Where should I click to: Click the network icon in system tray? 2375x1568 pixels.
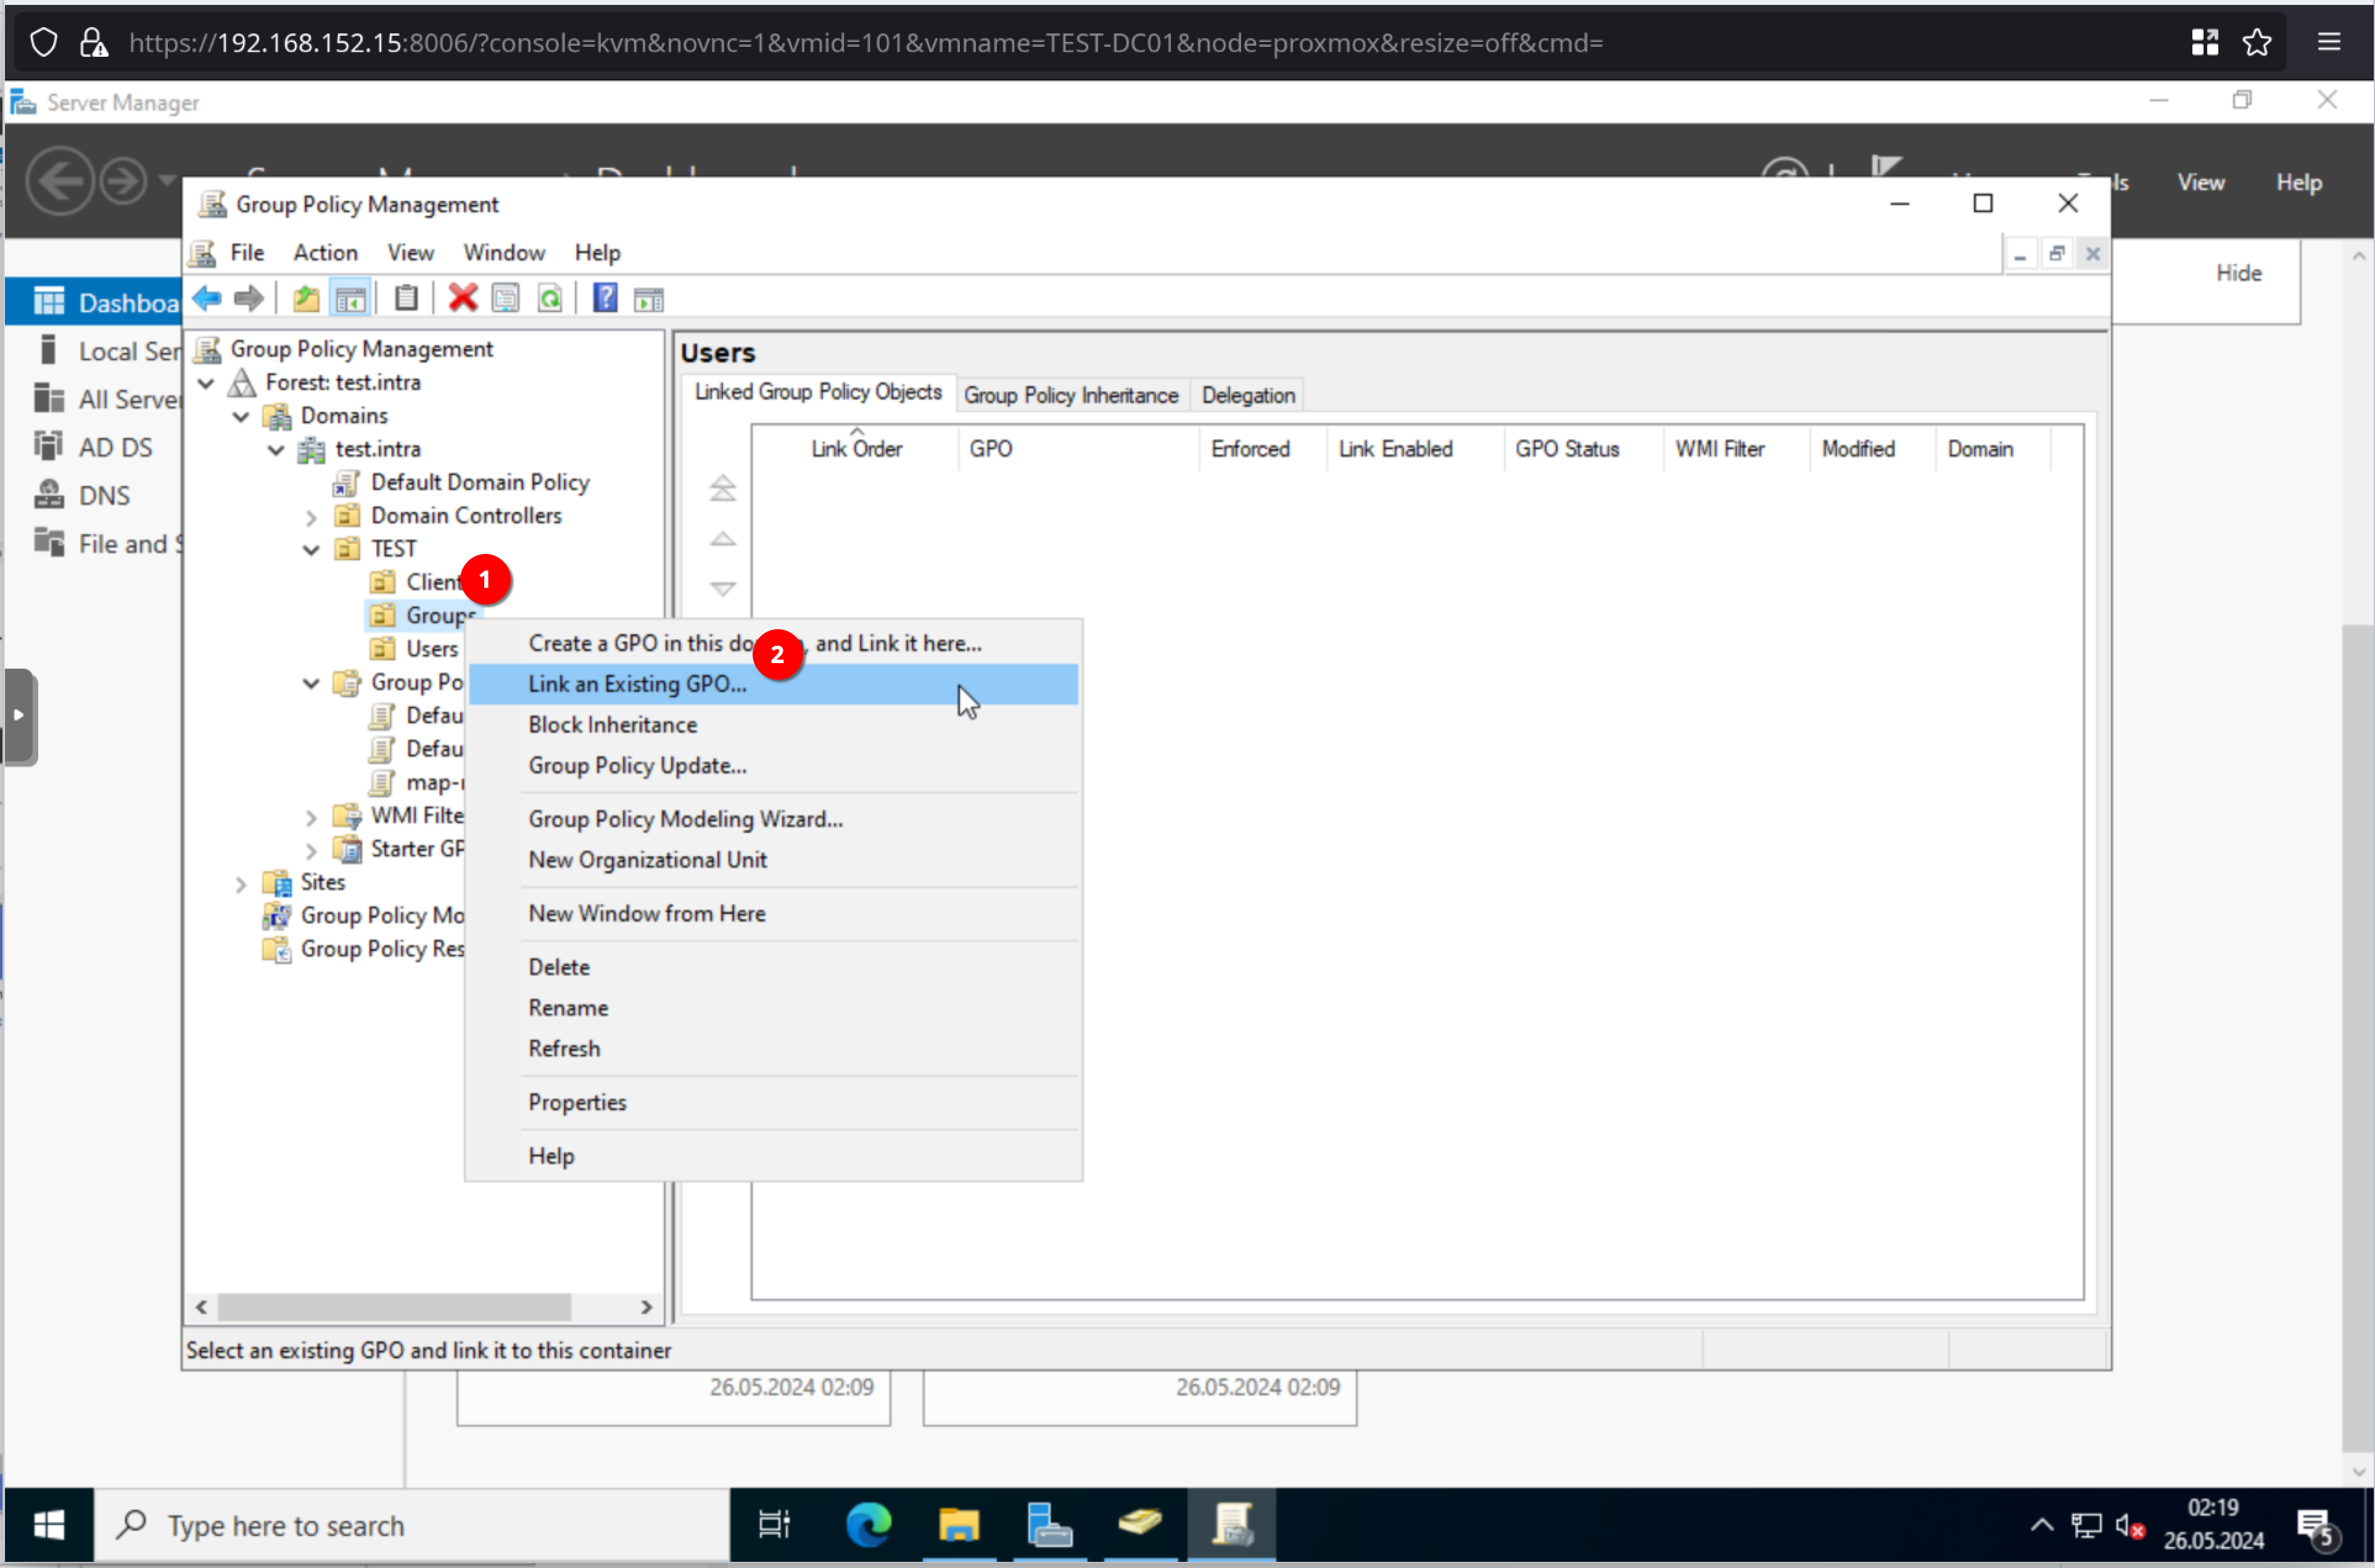point(2086,1527)
